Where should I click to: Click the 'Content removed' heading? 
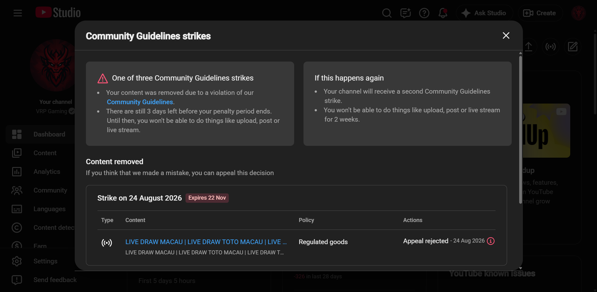tap(115, 162)
